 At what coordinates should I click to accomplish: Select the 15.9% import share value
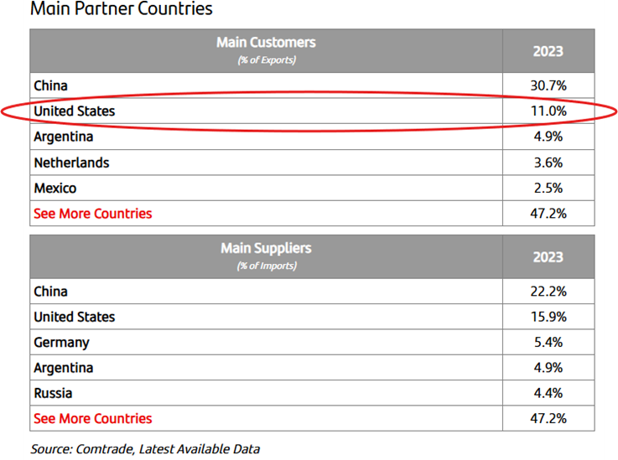(548, 317)
